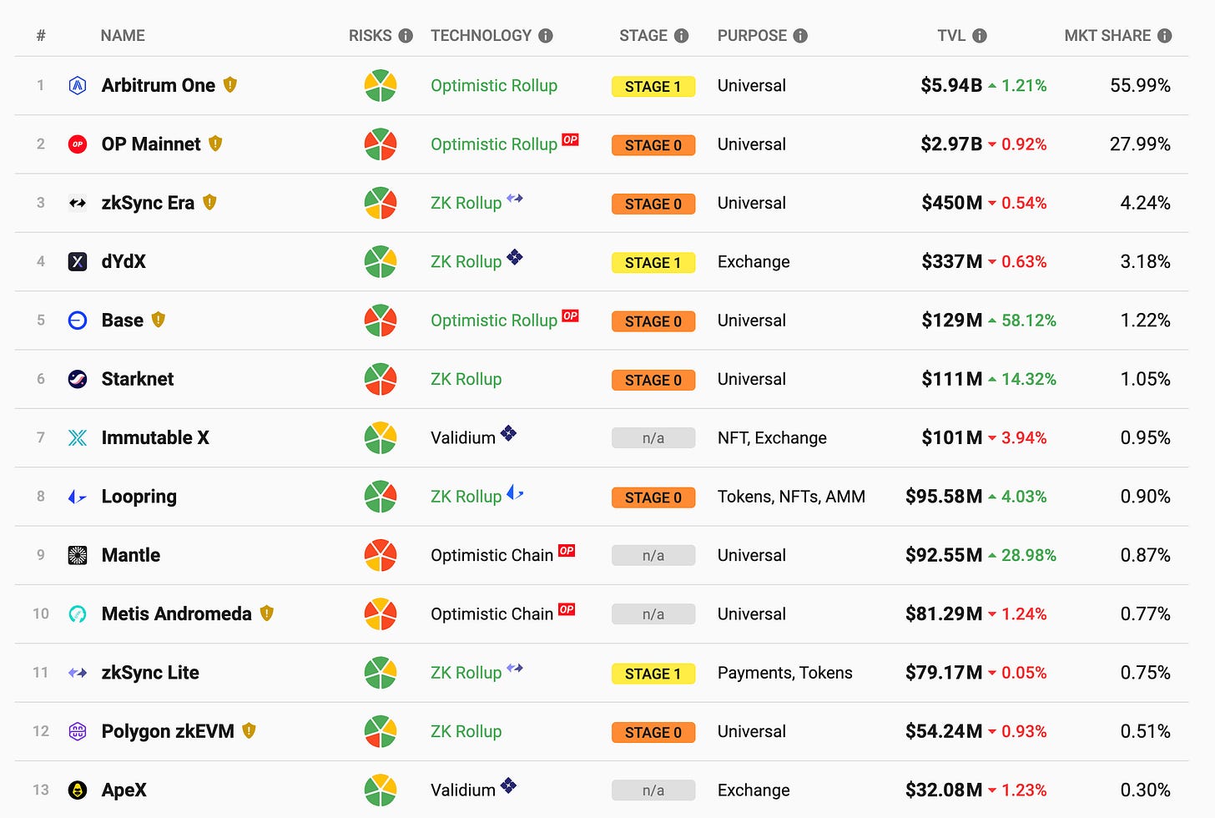Click the n/a stage badge for Mantle
This screenshot has height=818, width=1215.
click(x=653, y=556)
